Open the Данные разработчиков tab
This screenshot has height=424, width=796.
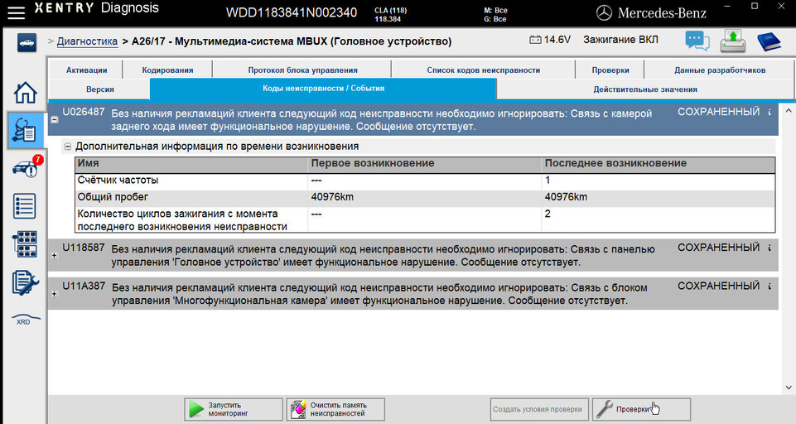point(720,70)
